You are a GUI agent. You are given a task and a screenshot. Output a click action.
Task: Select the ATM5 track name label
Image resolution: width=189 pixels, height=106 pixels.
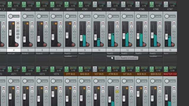point(141,9)
